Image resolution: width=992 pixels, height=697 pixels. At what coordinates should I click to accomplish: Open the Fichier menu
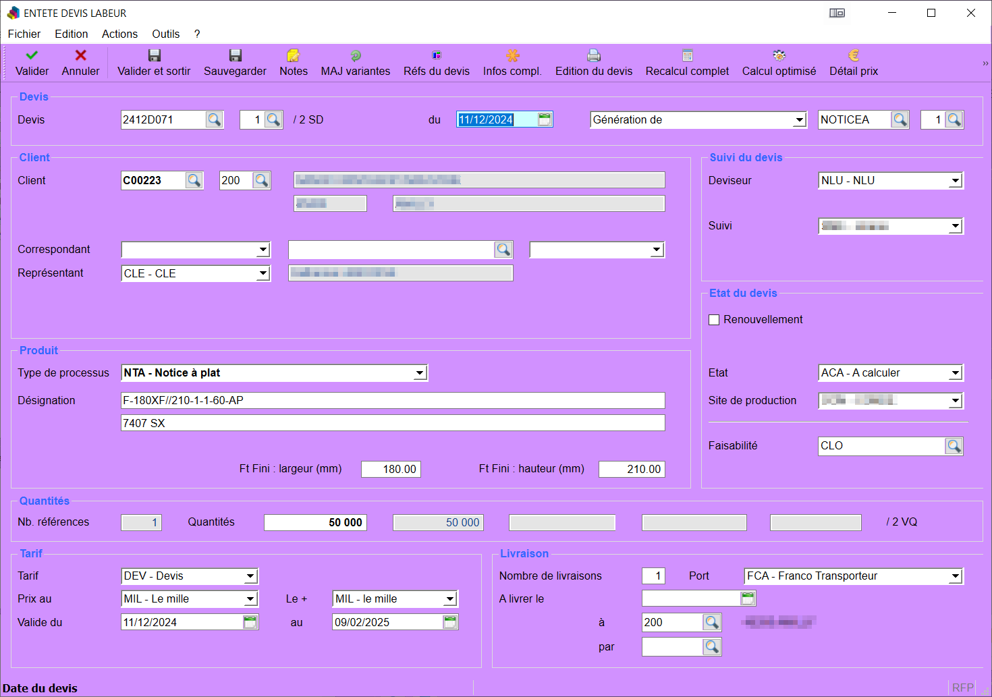point(24,34)
